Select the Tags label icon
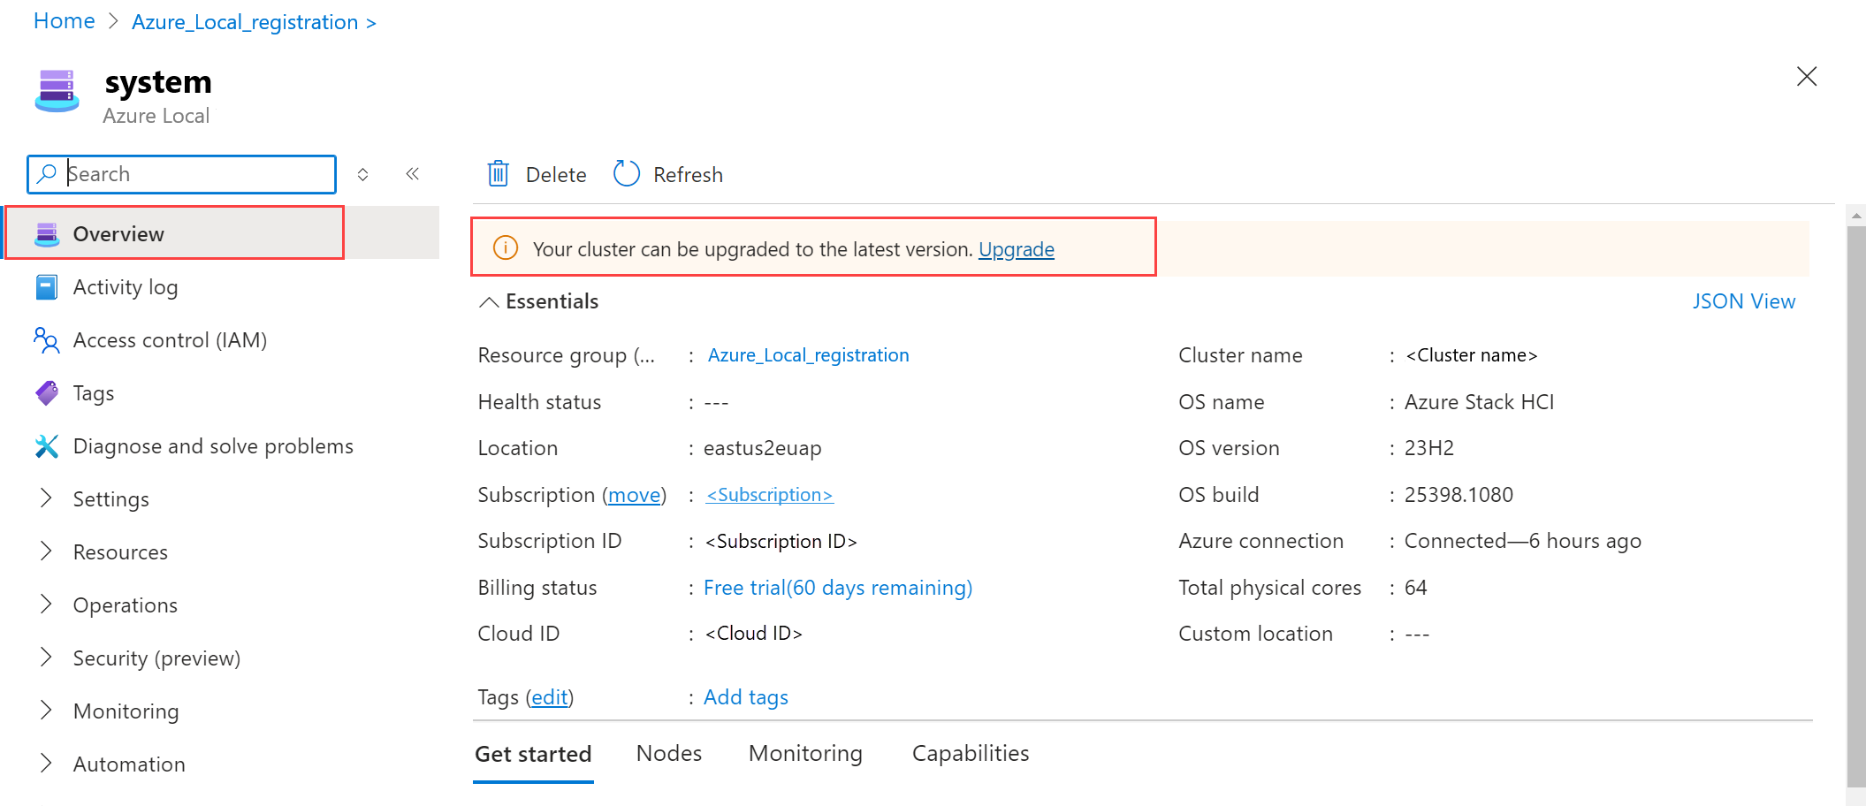The height and width of the screenshot is (806, 1866). (46, 392)
